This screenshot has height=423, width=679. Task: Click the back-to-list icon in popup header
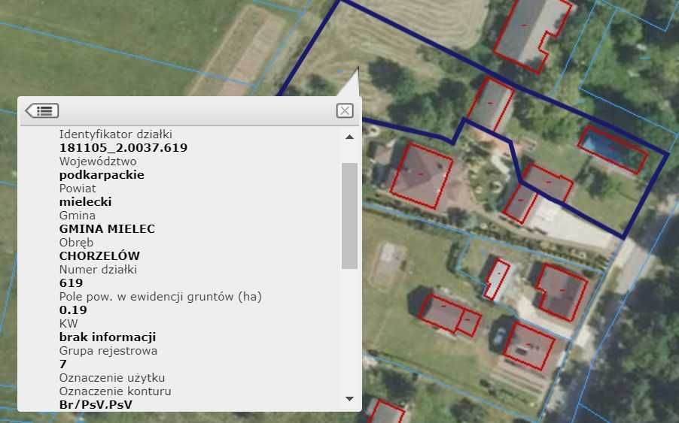tap(42, 110)
